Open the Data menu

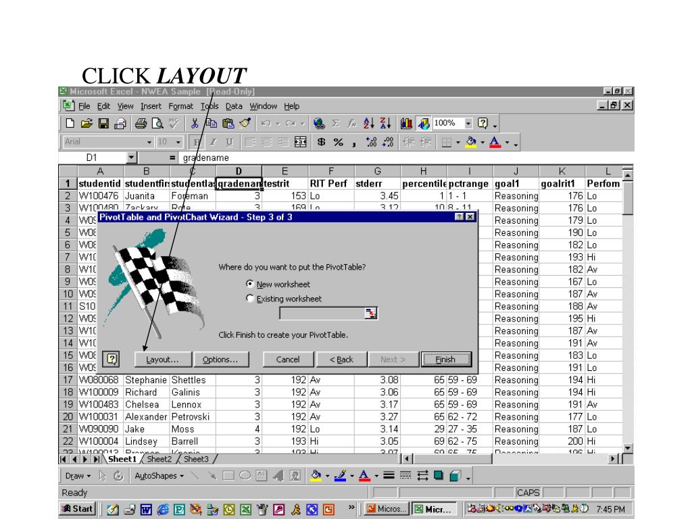[234, 106]
